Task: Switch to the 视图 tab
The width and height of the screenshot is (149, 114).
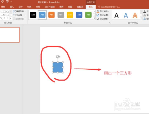Action: pyautogui.click(x=70, y=7)
